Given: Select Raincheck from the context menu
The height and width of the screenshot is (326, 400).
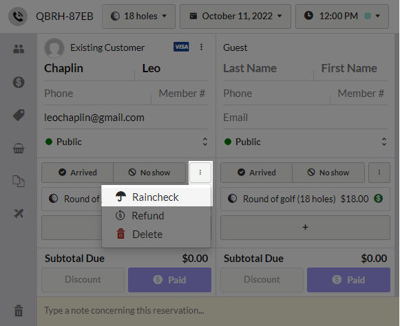Looking at the screenshot, I should click(x=156, y=197).
